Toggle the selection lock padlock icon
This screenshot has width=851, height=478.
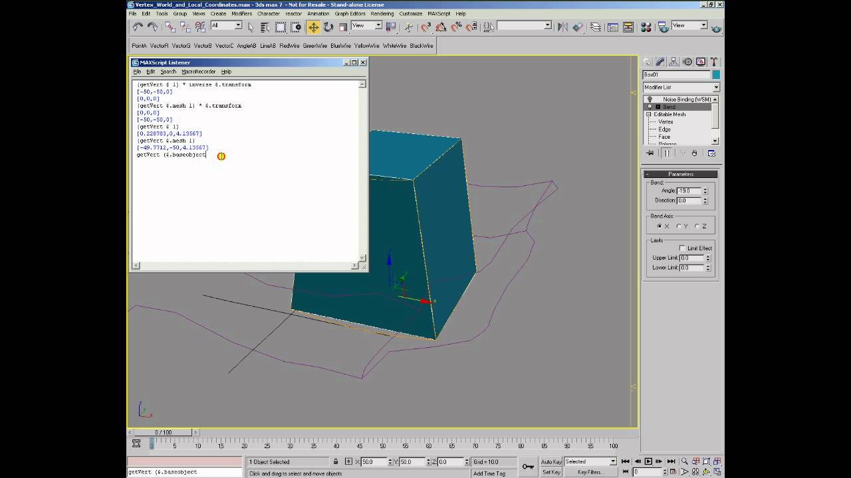(x=336, y=462)
